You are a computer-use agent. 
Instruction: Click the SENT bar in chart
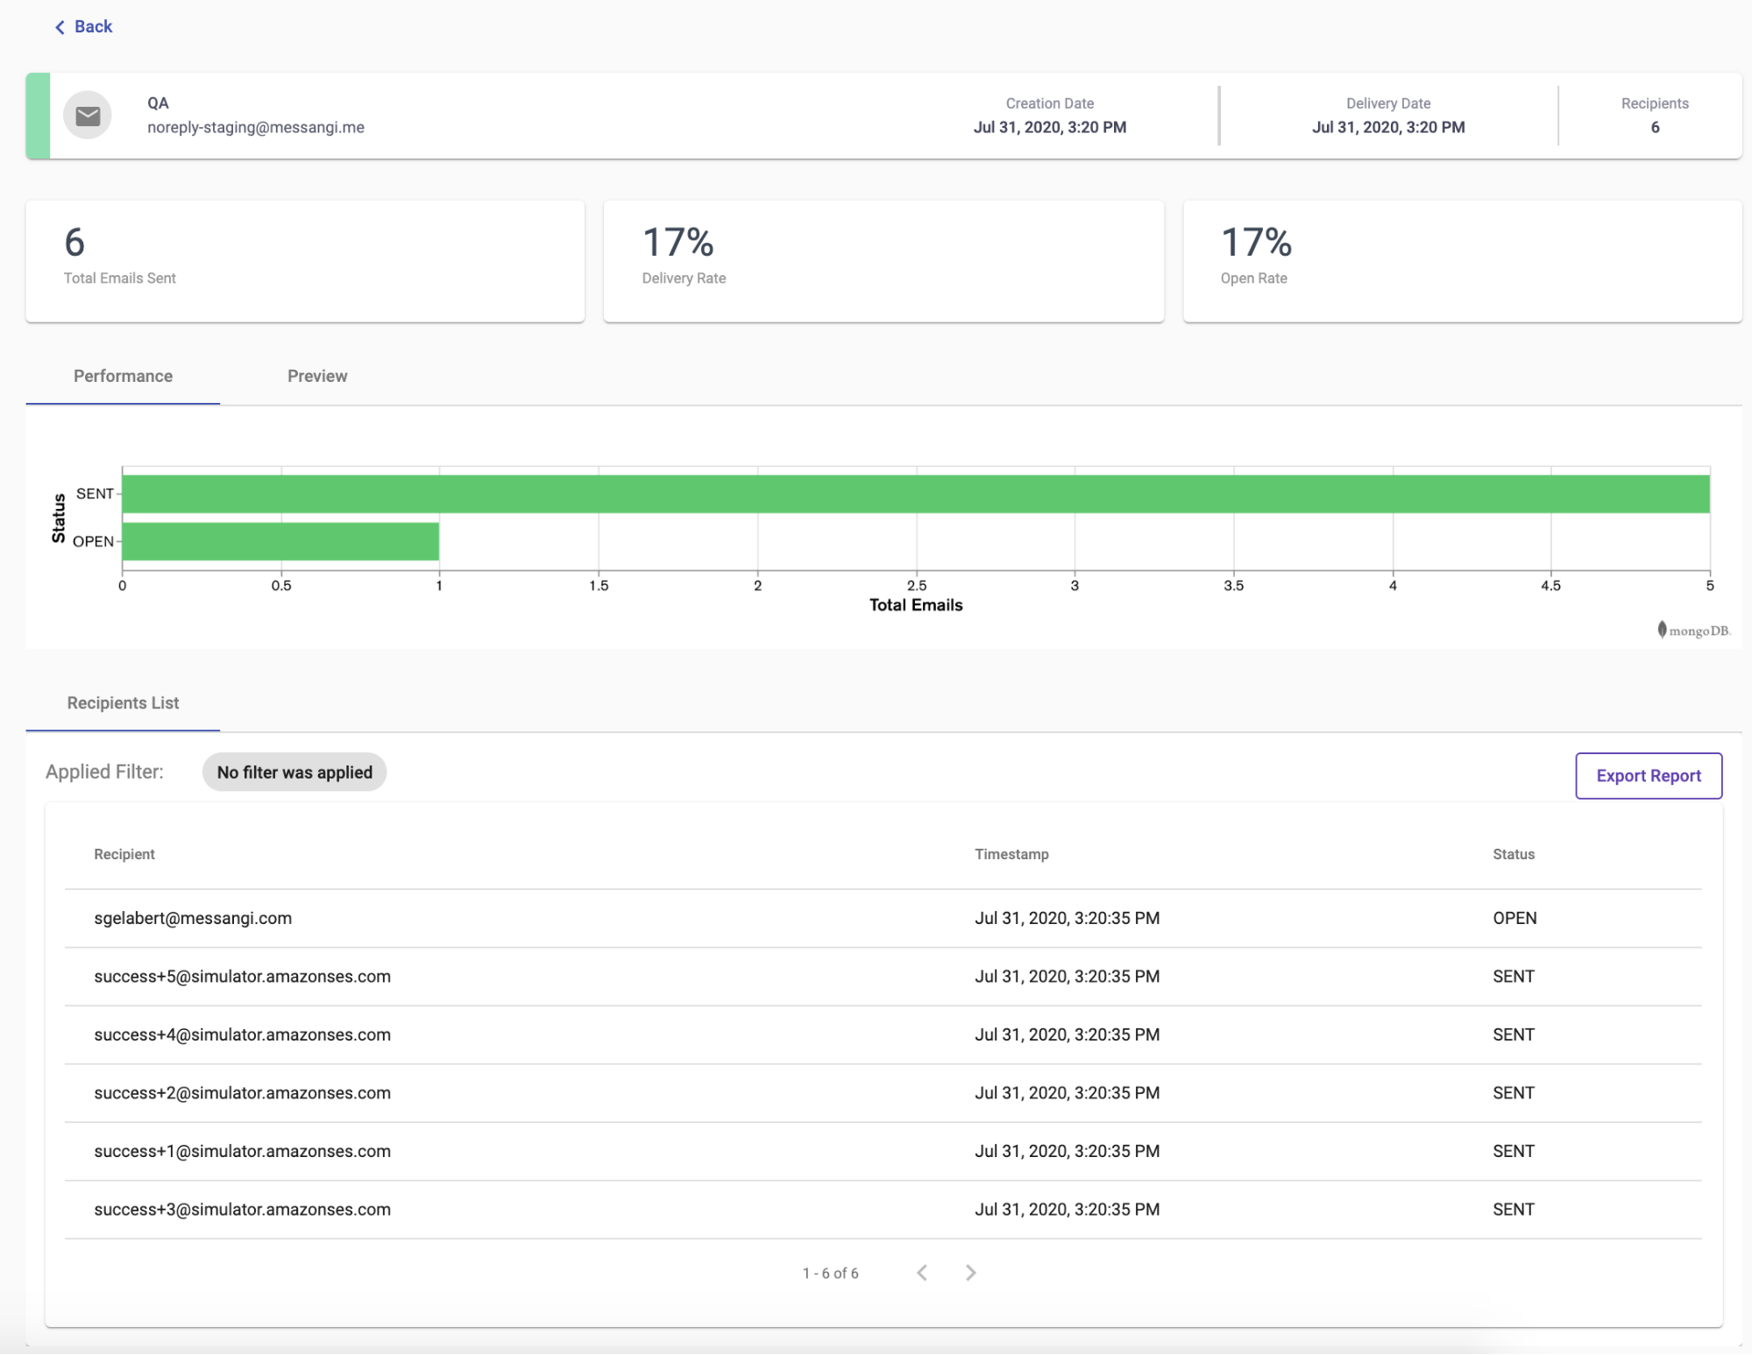(916, 494)
